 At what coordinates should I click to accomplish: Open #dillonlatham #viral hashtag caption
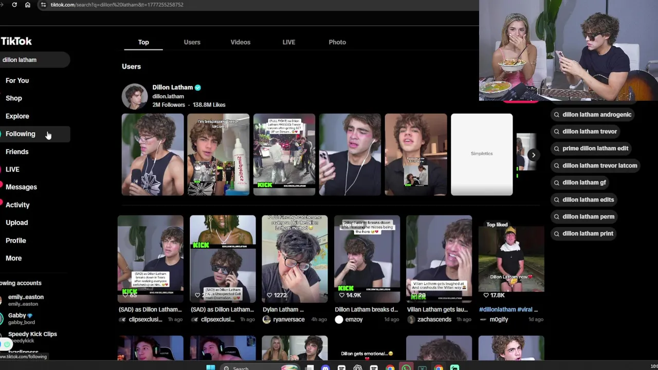(509, 309)
